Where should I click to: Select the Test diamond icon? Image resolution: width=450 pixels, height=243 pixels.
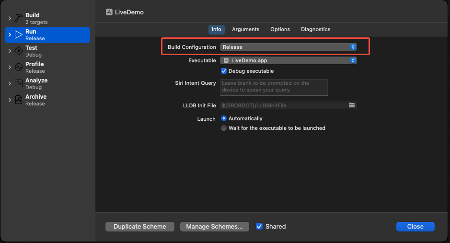19,51
